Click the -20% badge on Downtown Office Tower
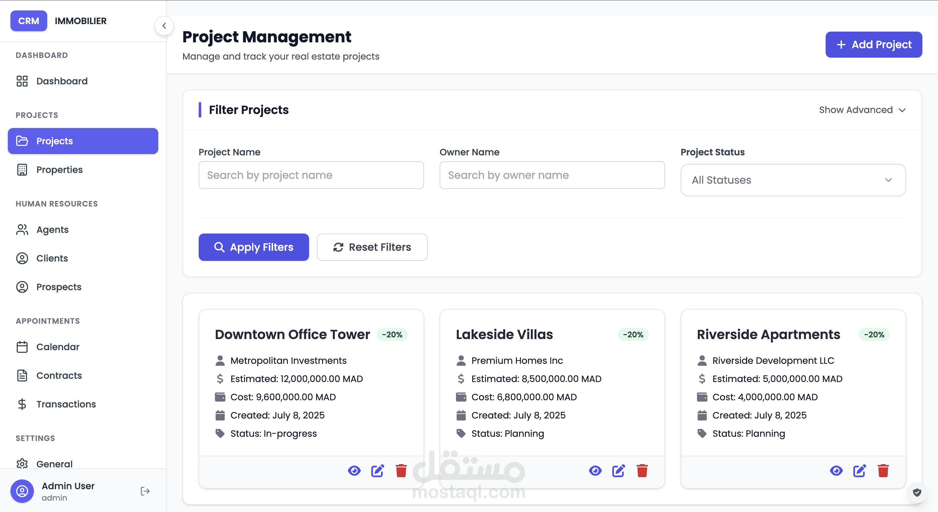 (x=392, y=334)
